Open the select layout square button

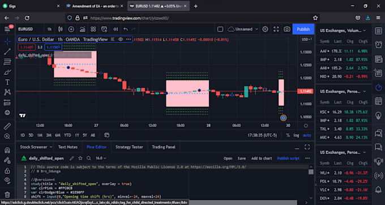coord(220,29)
